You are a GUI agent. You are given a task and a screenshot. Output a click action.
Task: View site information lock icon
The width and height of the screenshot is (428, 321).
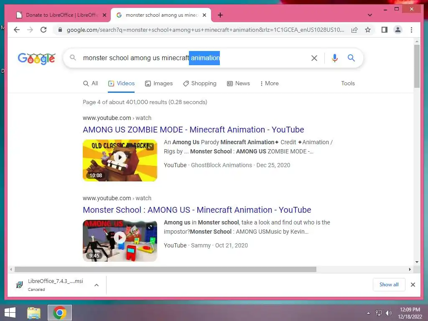click(x=60, y=30)
